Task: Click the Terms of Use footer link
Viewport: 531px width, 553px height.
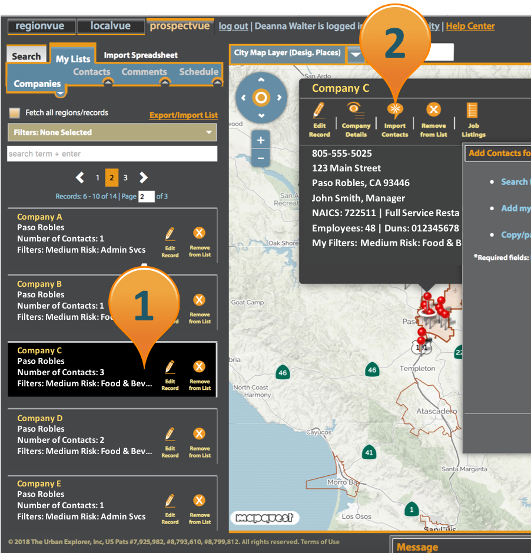Action: point(320,542)
